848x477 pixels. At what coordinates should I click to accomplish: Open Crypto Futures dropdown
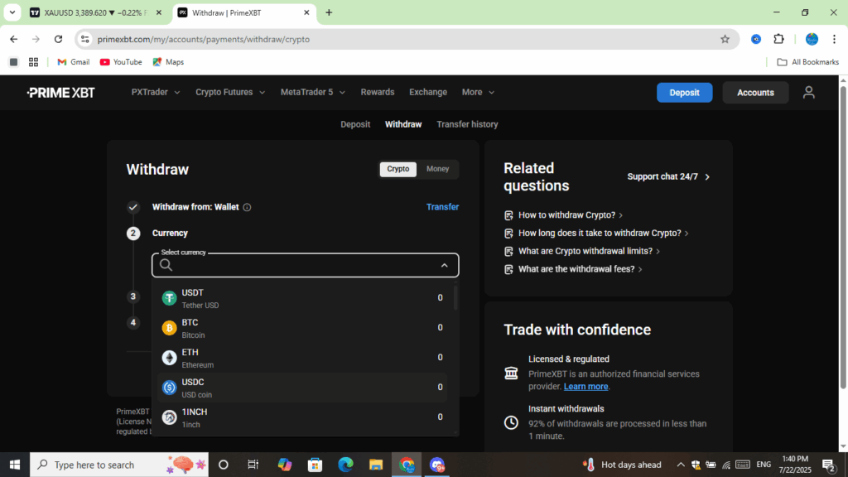click(x=230, y=93)
